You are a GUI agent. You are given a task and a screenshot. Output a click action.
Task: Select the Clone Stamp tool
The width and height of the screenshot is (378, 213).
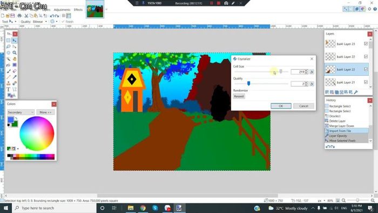tap(9, 83)
